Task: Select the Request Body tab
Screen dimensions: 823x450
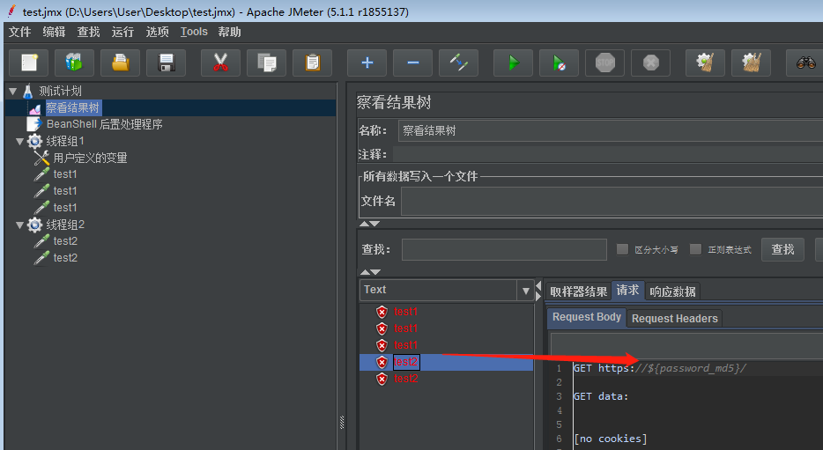Action: [x=587, y=317]
